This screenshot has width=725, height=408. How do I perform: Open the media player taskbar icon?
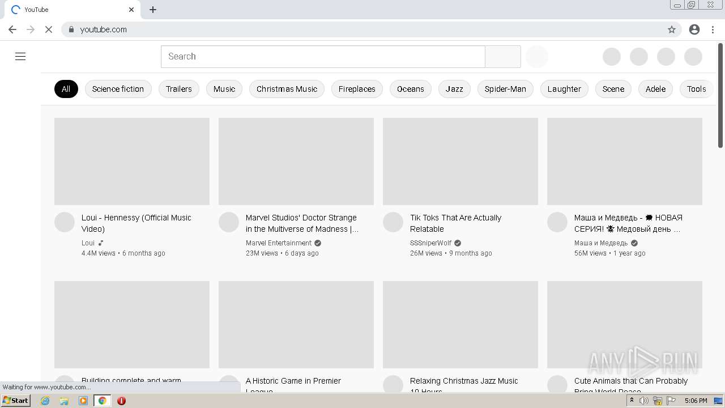83,401
